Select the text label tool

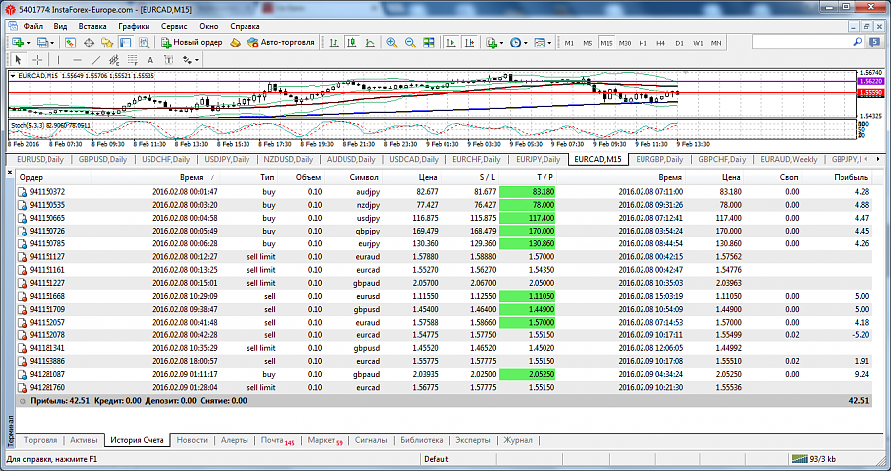click(168, 59)
